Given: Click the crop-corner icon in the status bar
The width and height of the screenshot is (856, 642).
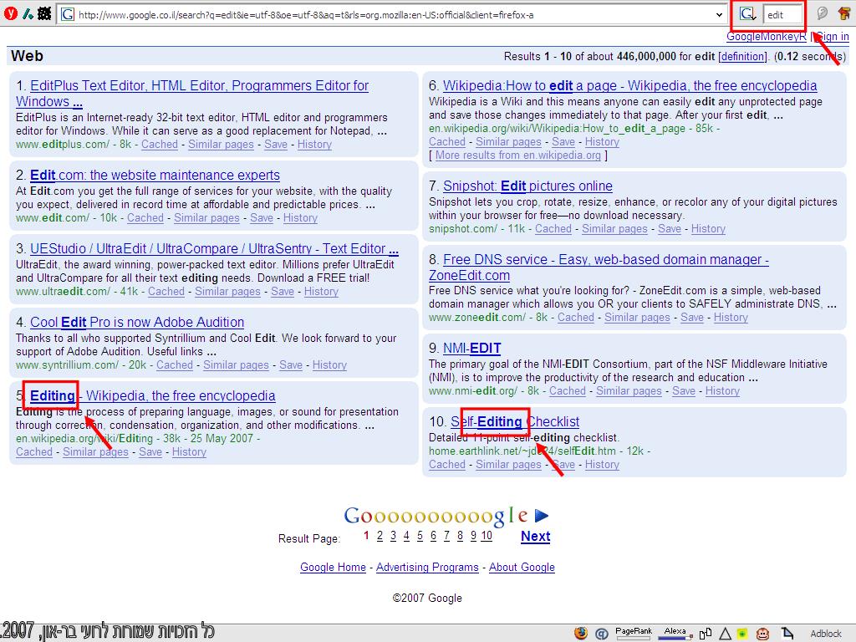Looking at the screenshot, I should (787, 634).
